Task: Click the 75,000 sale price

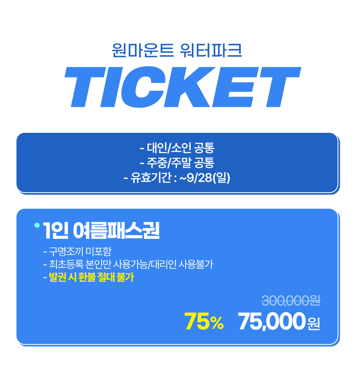Action: point(272,321)
